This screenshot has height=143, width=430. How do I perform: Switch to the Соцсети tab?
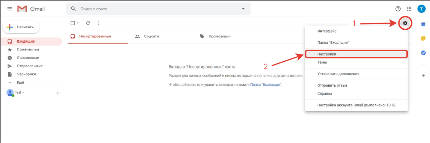147,36
